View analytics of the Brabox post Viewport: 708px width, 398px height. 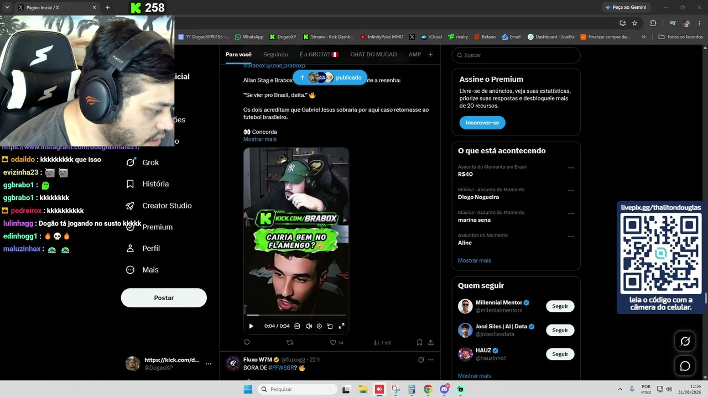pyautogui.click(x=382, y=343)
